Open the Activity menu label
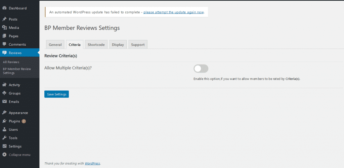Screen dimensions: 344x168 click(14, 85)
